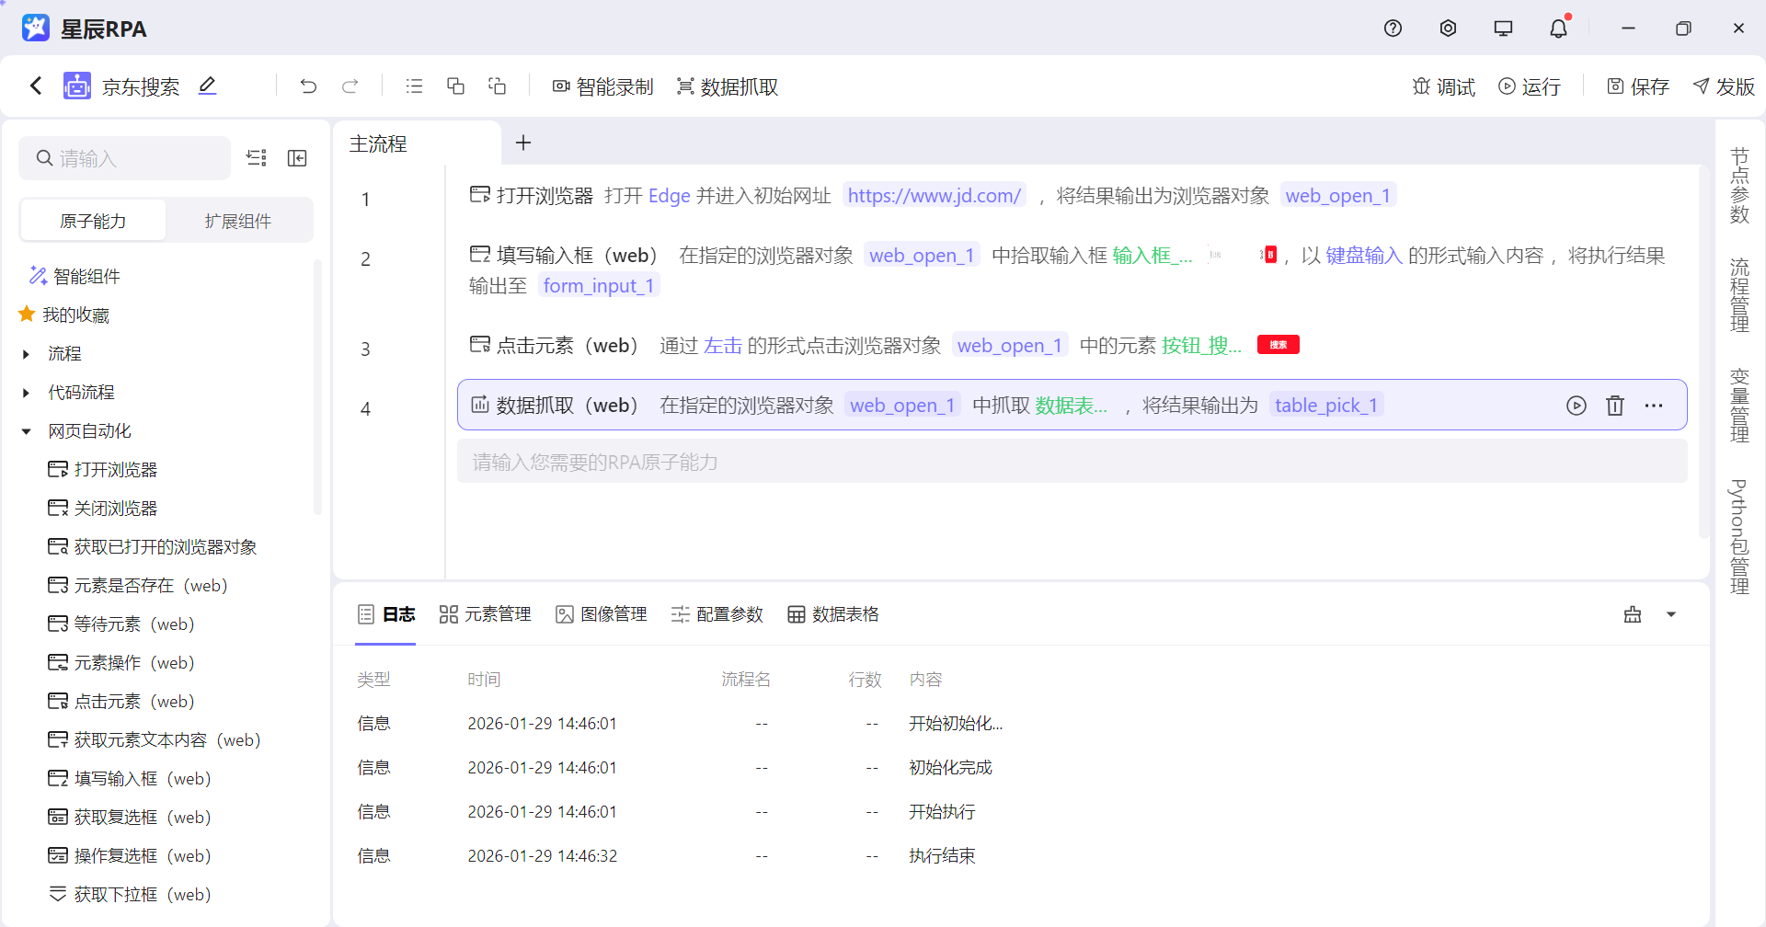Open application settings gear
Image resolution: width=1766 pixels, height=927 pixels.
coord(1448,28)
